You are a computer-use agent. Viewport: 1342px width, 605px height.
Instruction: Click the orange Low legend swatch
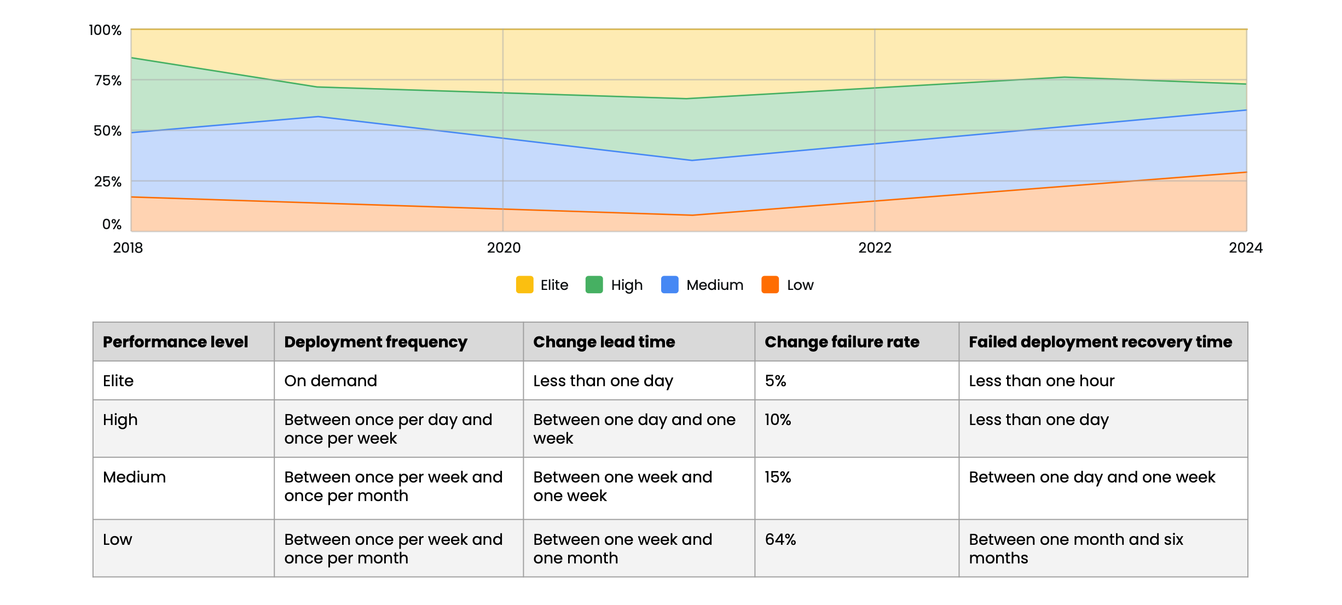(770, 285)
